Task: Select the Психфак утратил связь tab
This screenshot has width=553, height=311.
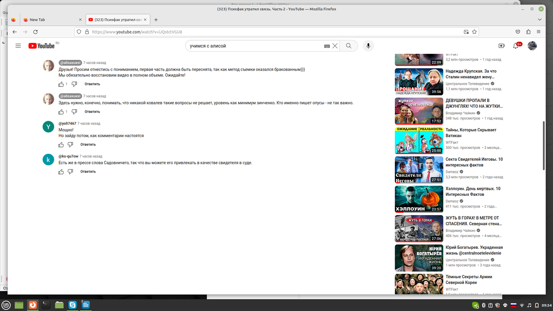Action: coord(118,20)
